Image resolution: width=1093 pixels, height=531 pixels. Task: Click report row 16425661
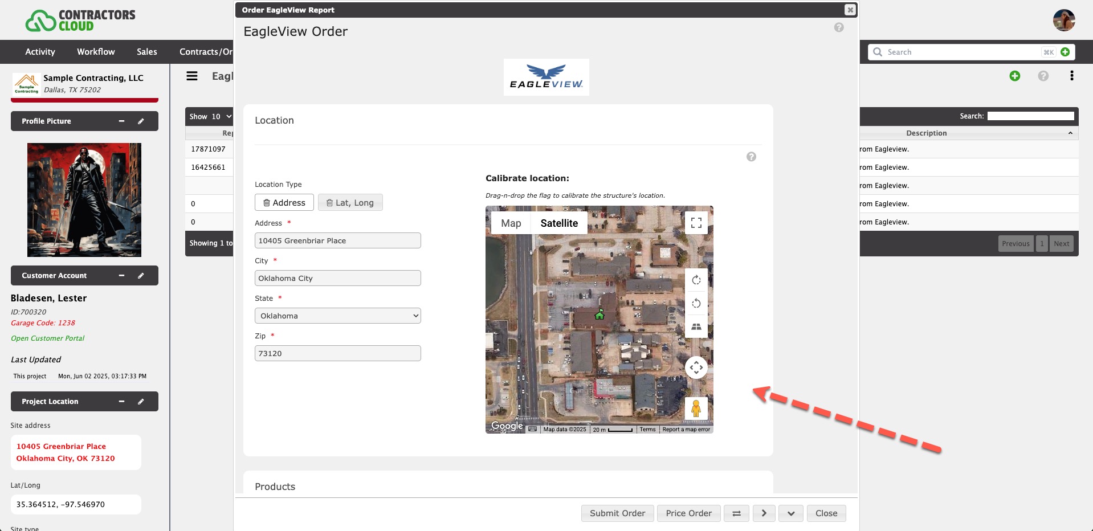pyautogui.click(x=209, y=168)
